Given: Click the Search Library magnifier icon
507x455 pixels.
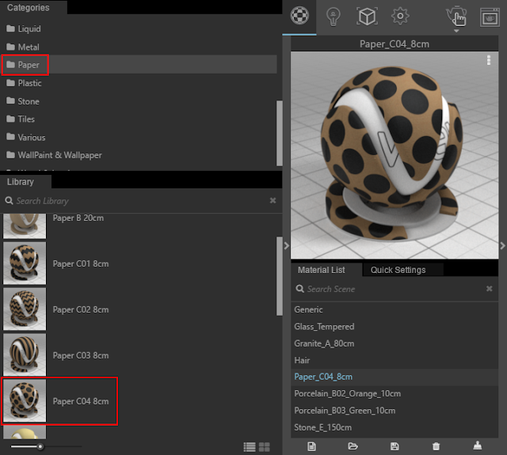Looking at the screenshot, I should click(9, 200).
